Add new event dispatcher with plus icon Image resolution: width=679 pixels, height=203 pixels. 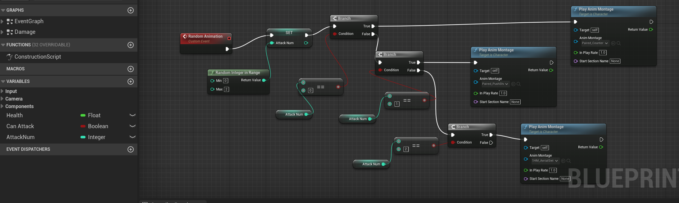click(130, 149)
